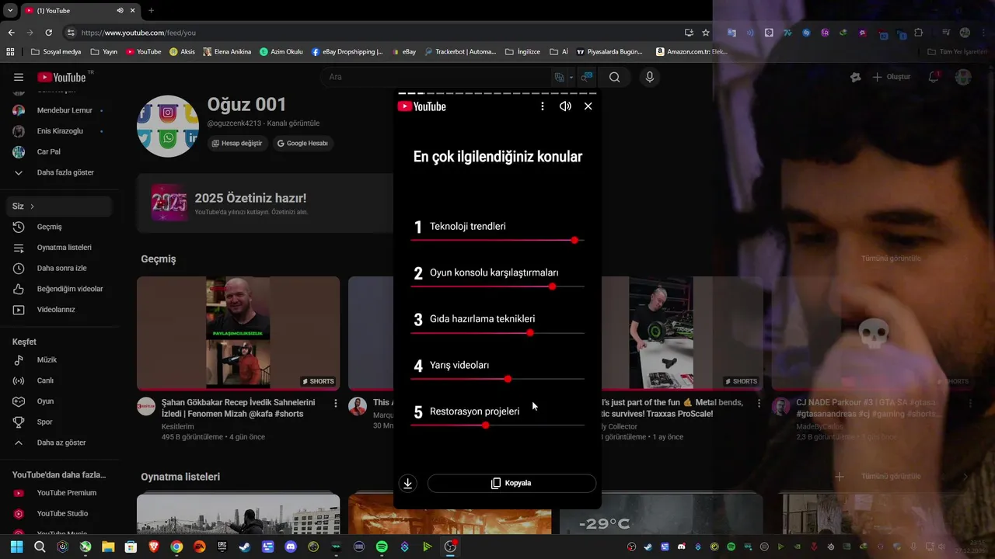Click the Kopyala button
Image resolution: width=995 pixels, height=559 pixels.
(x=511, y=483)
